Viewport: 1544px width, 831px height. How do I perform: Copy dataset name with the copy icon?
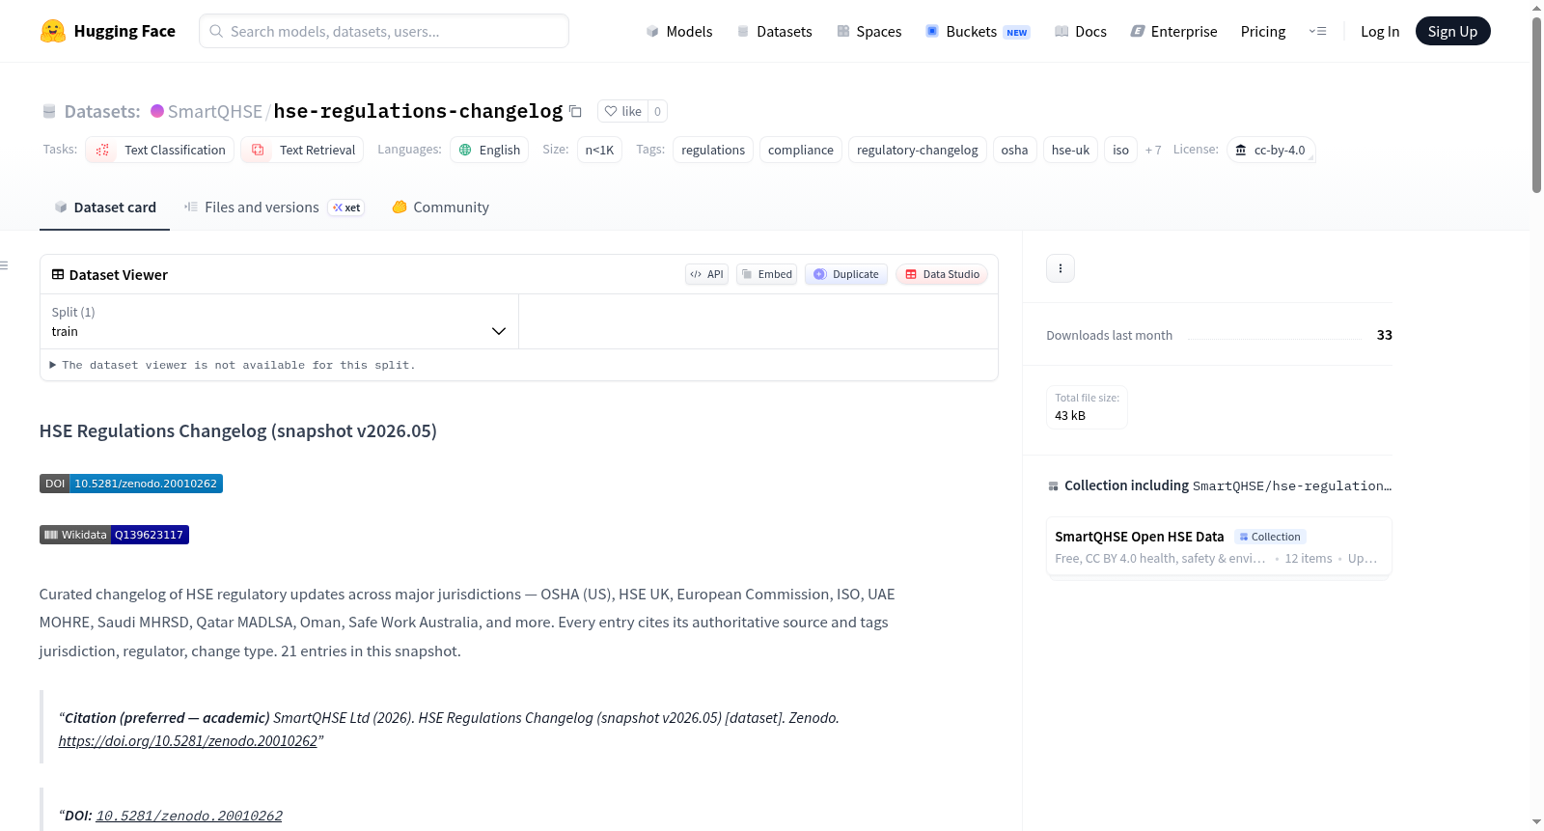coord(576,111)
